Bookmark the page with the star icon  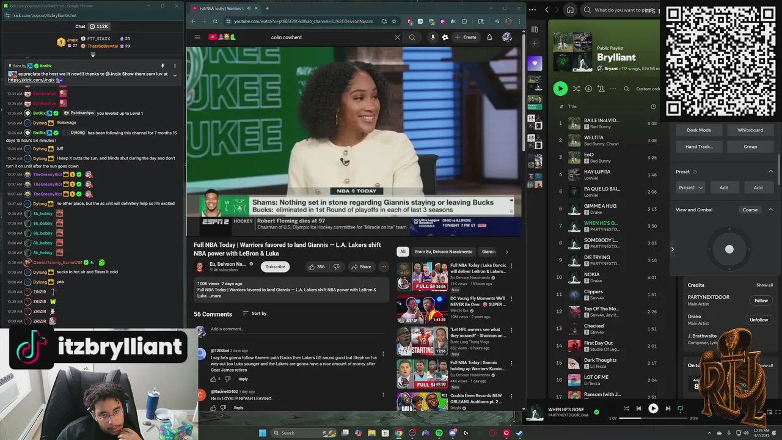point(394,21)
